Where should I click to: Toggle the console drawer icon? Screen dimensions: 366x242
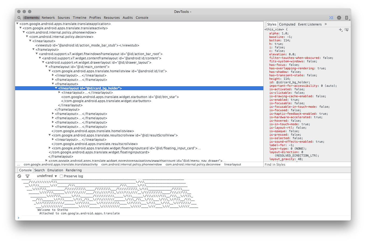331,18
